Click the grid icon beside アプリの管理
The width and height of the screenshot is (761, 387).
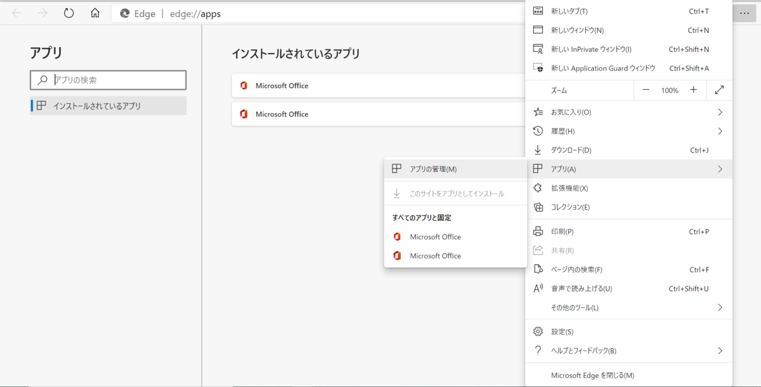pyautogui.click(x=396, y=168)
